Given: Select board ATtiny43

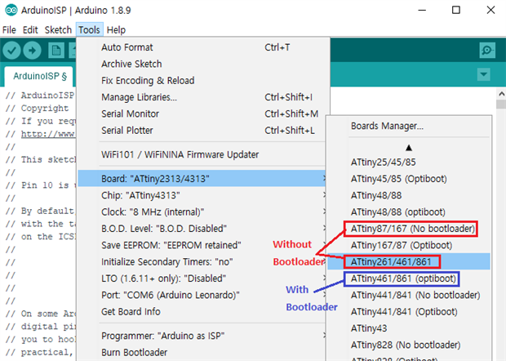Looking at the screenshot, I should click(x=409, y=328).
